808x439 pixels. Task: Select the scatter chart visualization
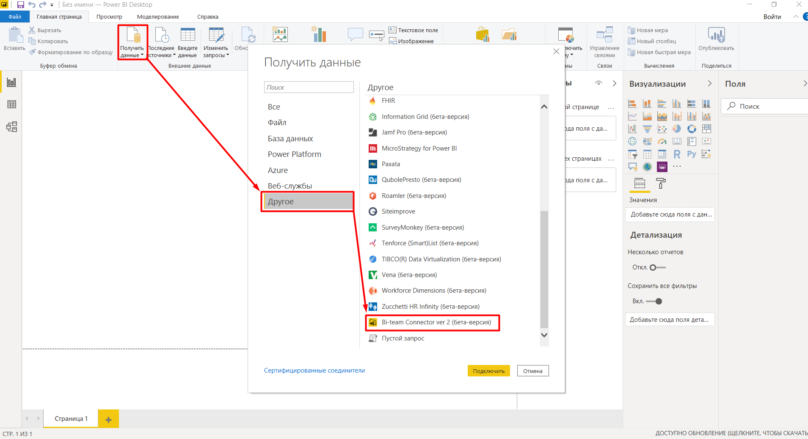pyautogui.click(x=662, y=129)
